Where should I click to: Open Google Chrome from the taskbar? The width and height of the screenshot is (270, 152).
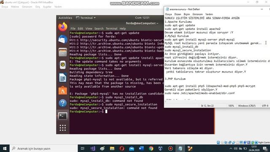(x=151, y=148)
